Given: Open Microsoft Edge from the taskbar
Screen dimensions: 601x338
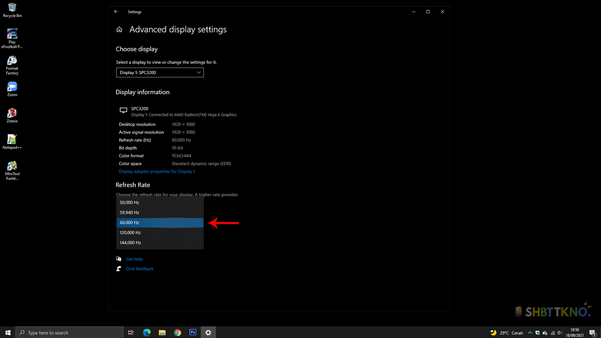Looking at the screenshot, I should click(146, 332).
